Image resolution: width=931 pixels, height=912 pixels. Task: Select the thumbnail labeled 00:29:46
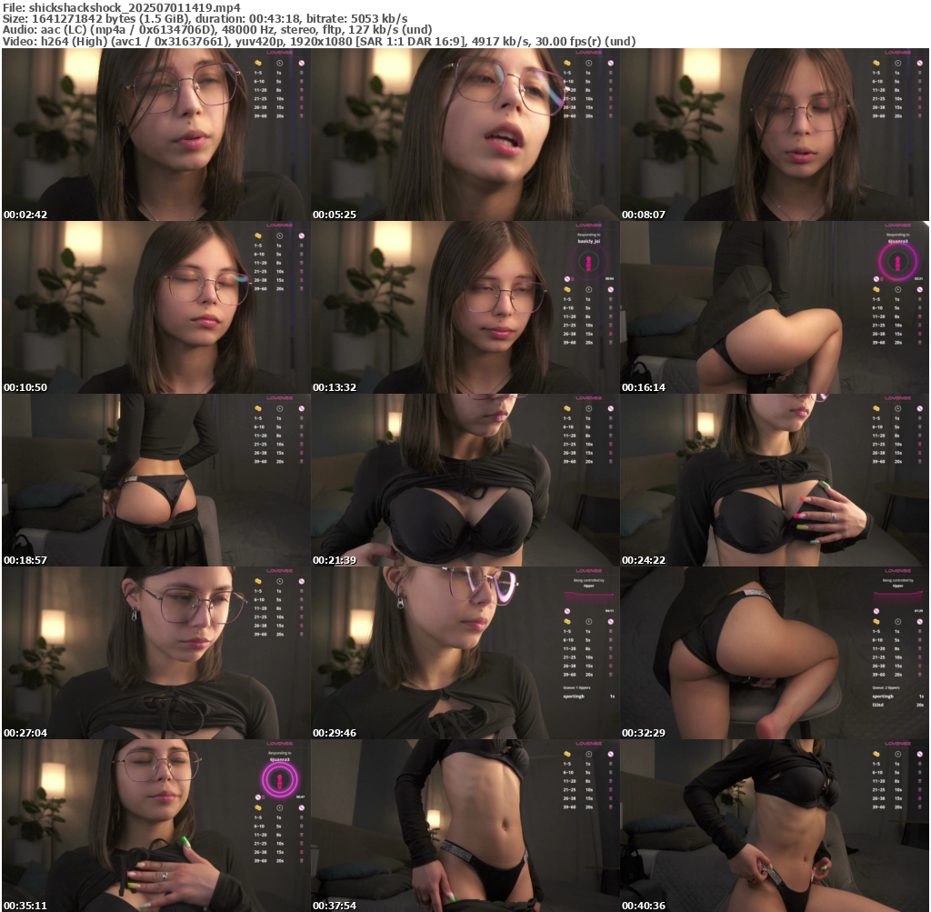point(465,653)
